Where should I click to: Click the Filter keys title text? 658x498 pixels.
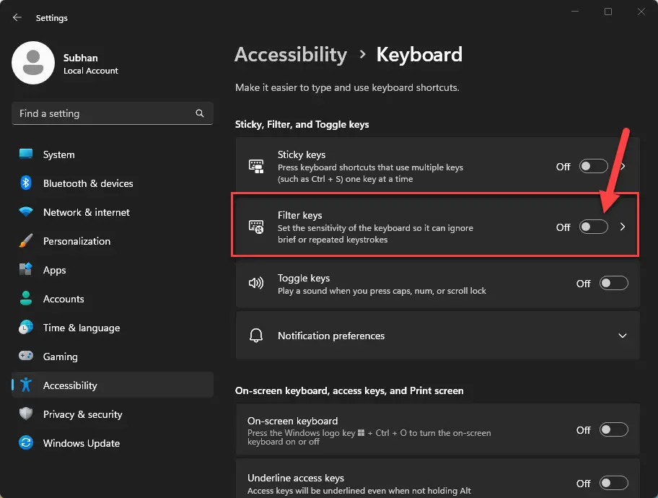pyautogui.click(x=299, y=215)
